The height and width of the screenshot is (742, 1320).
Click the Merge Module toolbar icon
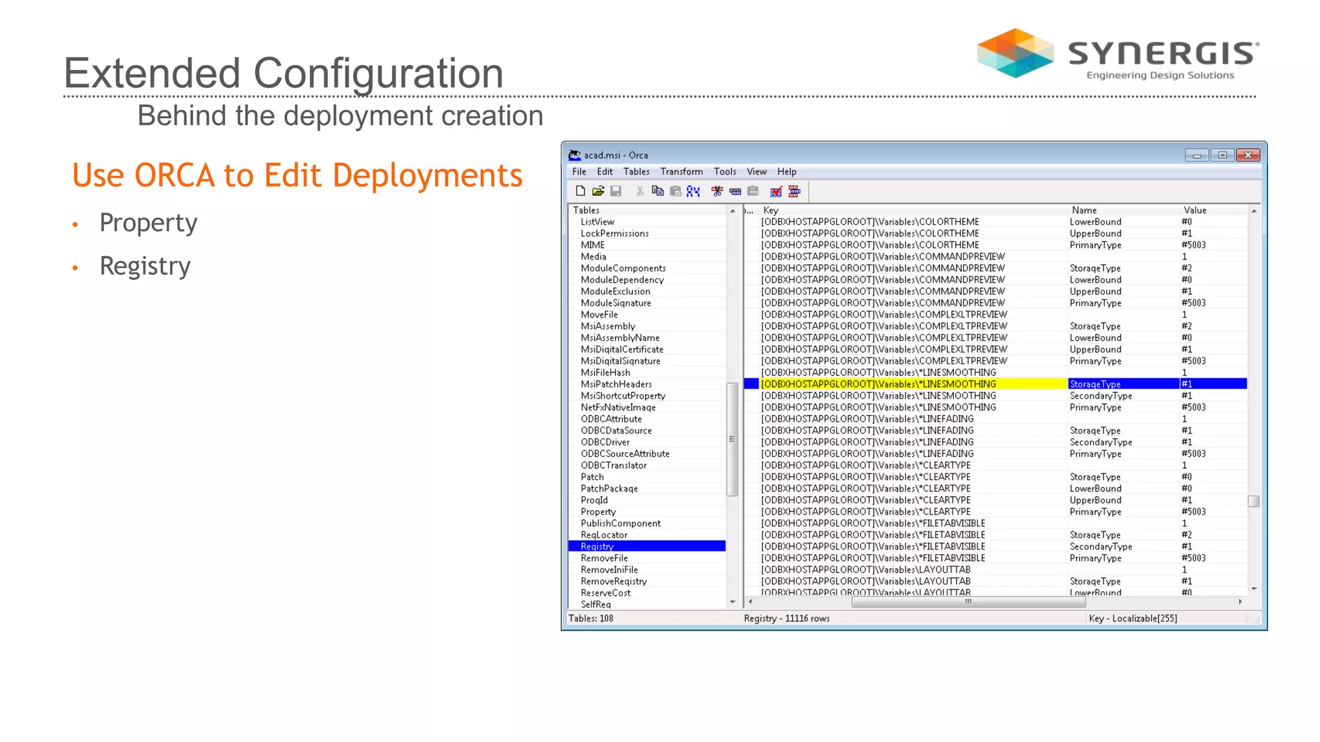pyautogui.click(x=794, y=191)
